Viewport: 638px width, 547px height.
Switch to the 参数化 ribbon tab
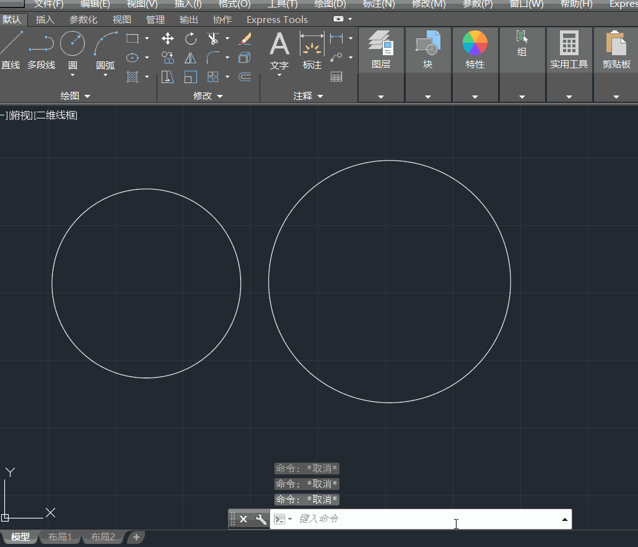point(83,20)
